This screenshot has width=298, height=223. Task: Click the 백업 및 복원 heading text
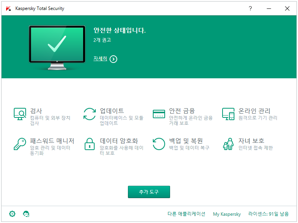tap(186, 141)
